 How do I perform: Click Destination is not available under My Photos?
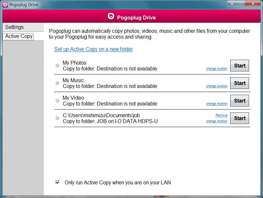click(x=127, y=68)
